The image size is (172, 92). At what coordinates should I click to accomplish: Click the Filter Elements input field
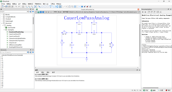[13, 52]
